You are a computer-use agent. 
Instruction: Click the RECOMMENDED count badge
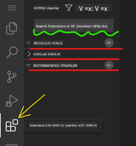click(109, 65)
